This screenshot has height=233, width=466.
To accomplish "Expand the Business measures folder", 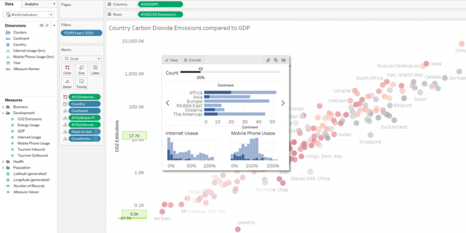I will pyautogui.click(x=3, y=107).
